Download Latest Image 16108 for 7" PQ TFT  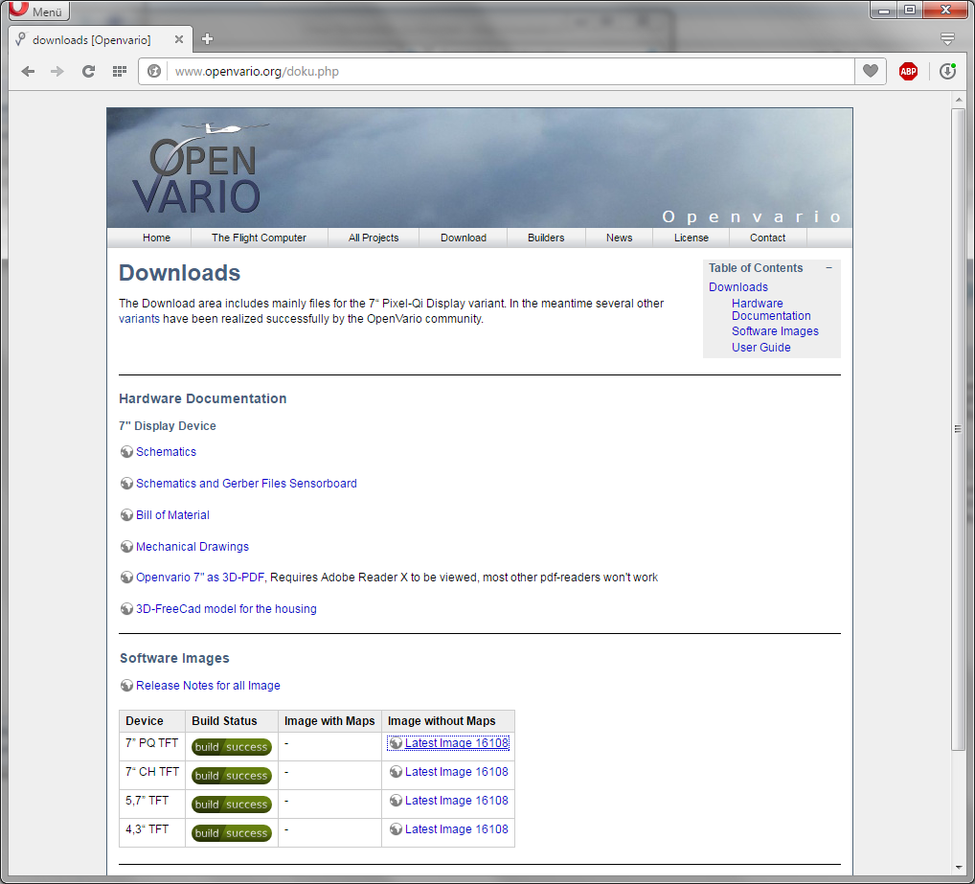tap(457, 743)
